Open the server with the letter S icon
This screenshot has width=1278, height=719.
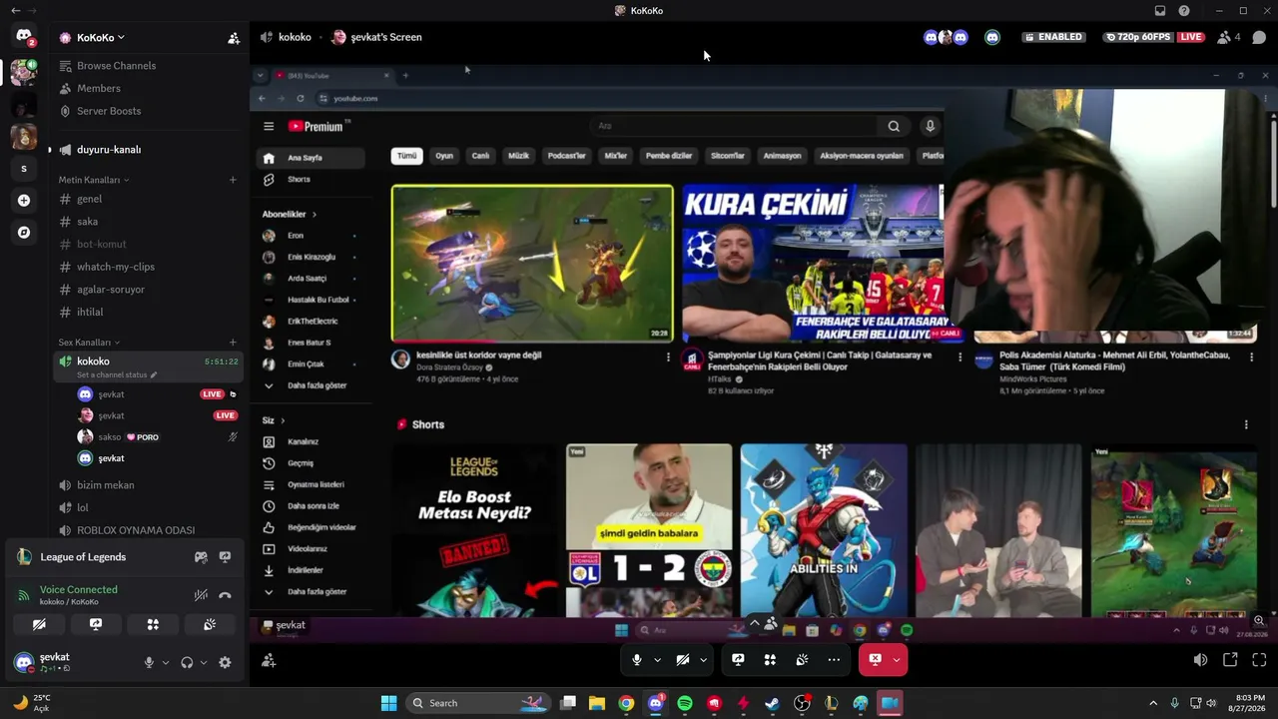[x=24, y=169]
